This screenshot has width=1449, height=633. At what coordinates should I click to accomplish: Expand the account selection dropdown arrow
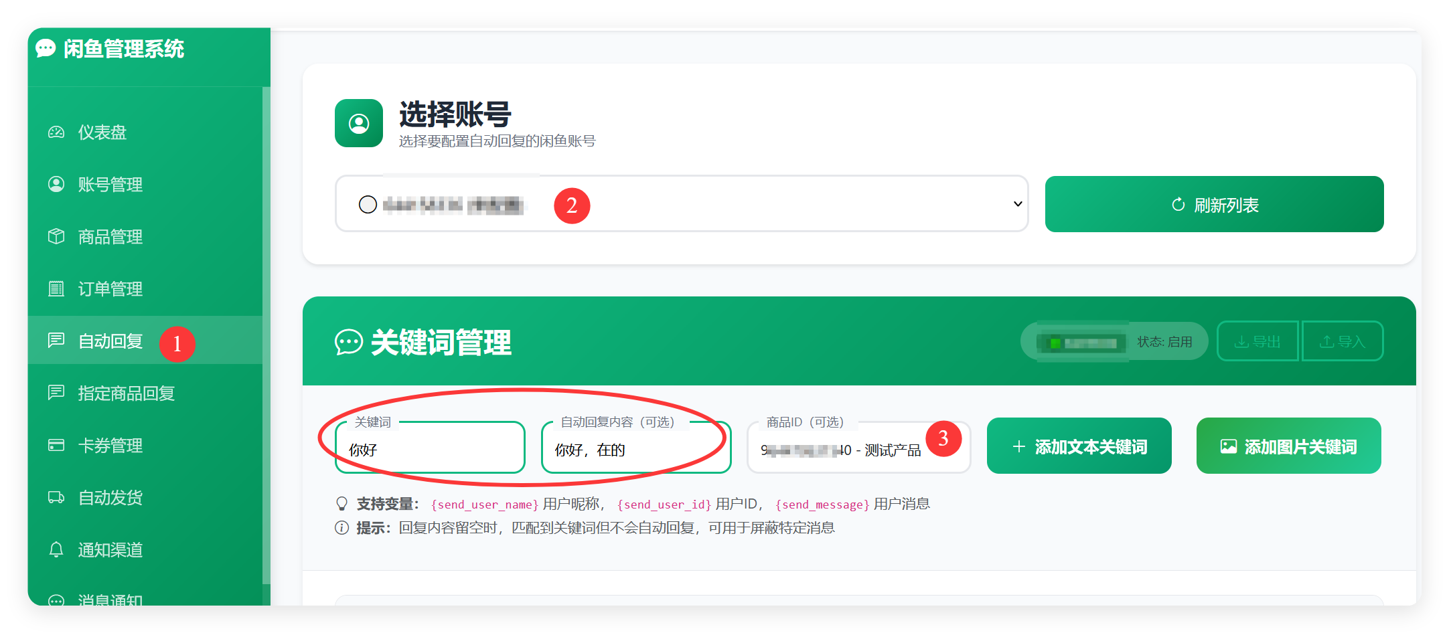(x=1018, y=204)
